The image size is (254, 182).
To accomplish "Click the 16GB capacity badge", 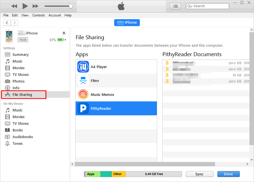I will [x=23, y=40].
